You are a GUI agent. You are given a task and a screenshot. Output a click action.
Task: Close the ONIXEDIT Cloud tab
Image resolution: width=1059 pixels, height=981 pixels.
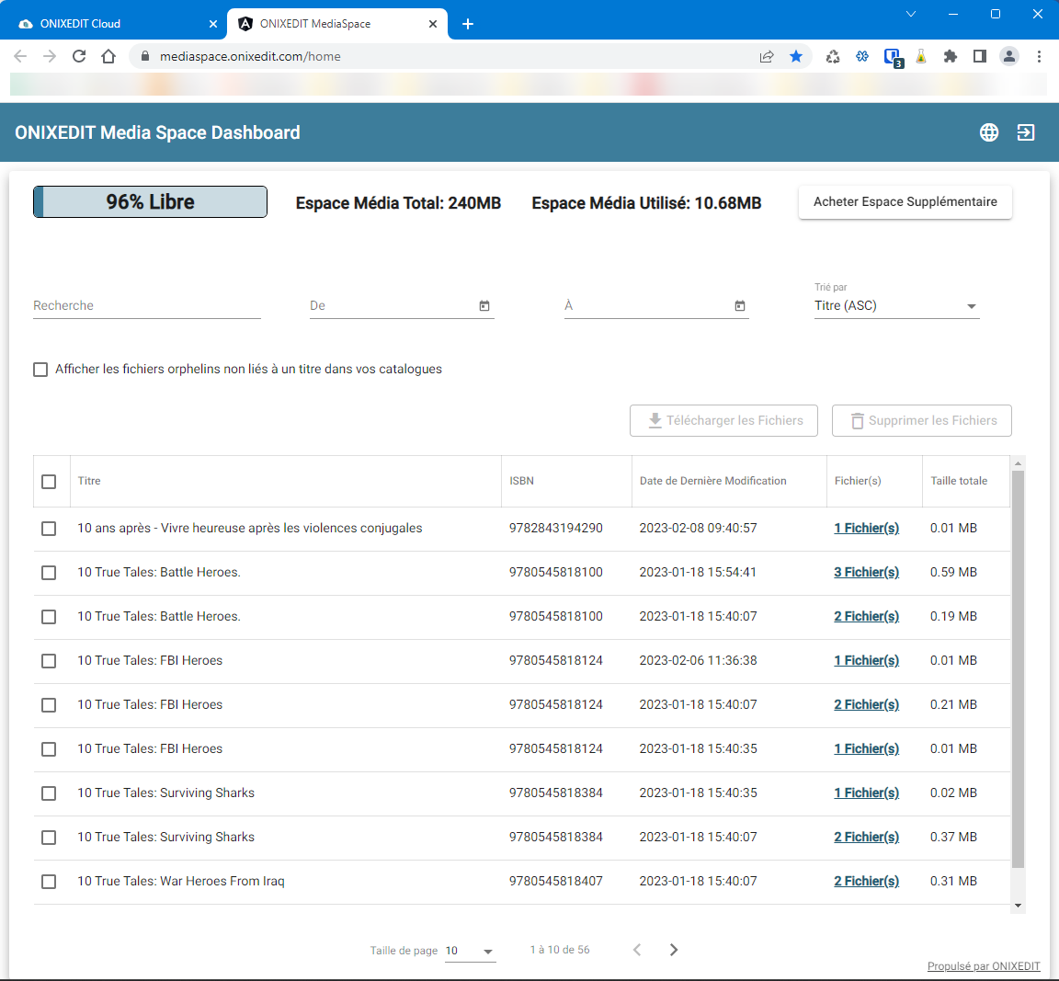pos(212,24)
